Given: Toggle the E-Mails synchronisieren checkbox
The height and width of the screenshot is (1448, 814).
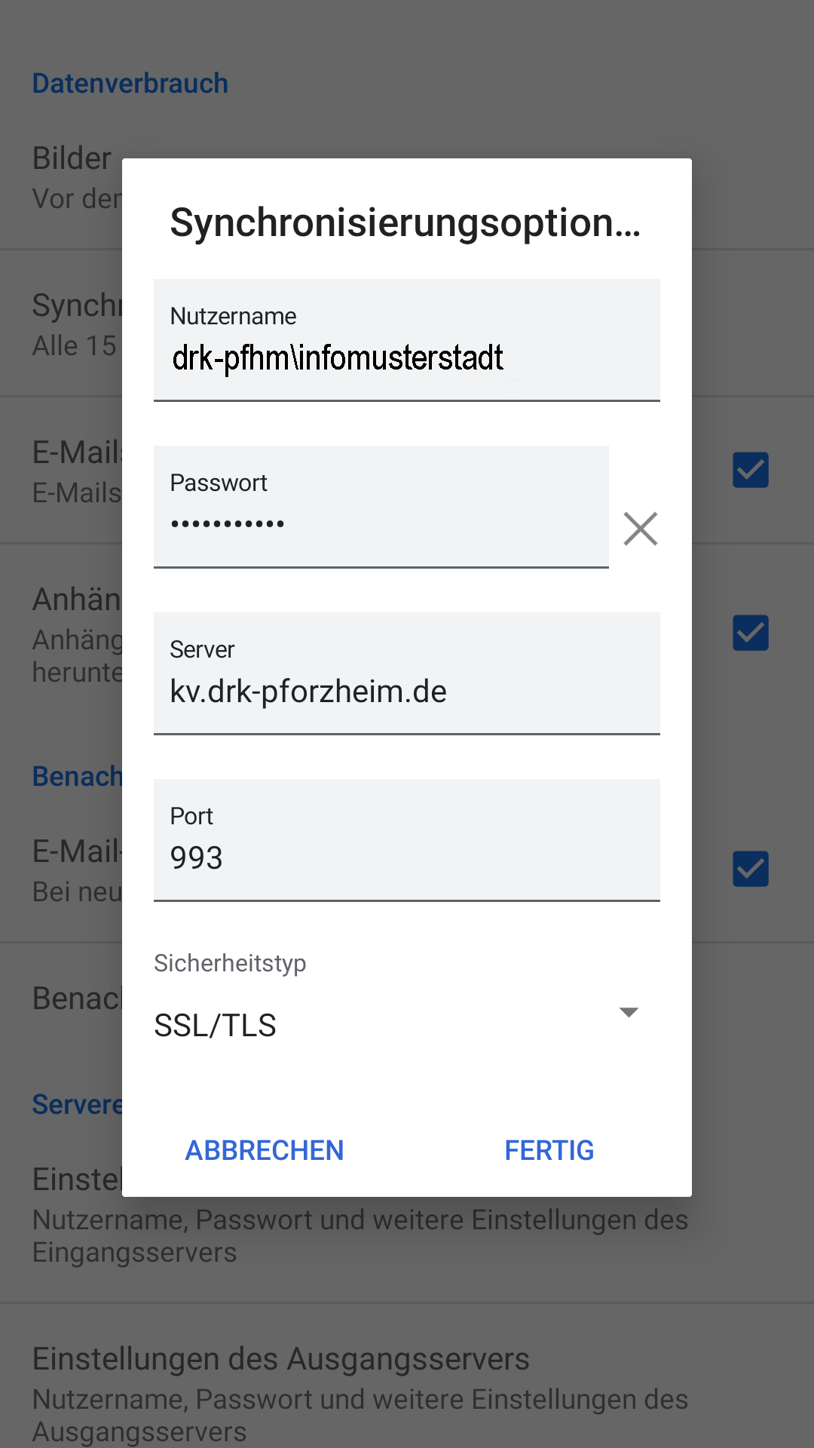Looking at the screenshot, I should click(x=751, y=470).
